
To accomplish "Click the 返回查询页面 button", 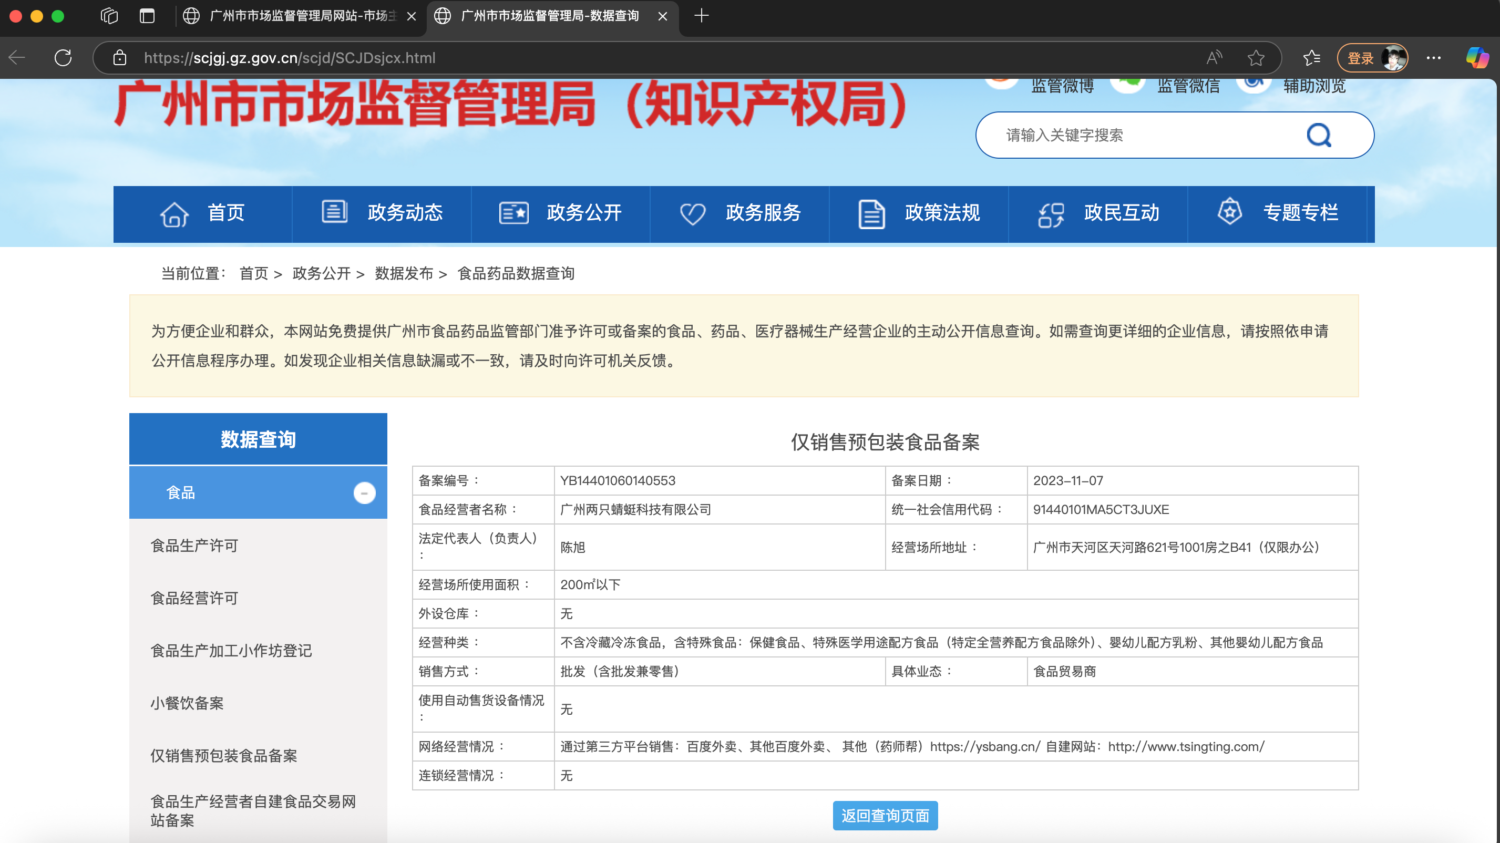I will 885,815.
